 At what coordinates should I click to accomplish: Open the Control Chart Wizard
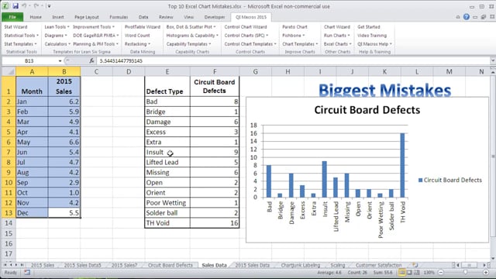coord(246,27)
